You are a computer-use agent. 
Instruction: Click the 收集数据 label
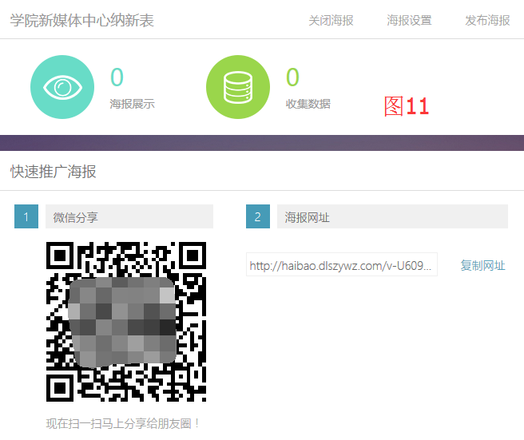click(308, 104)
